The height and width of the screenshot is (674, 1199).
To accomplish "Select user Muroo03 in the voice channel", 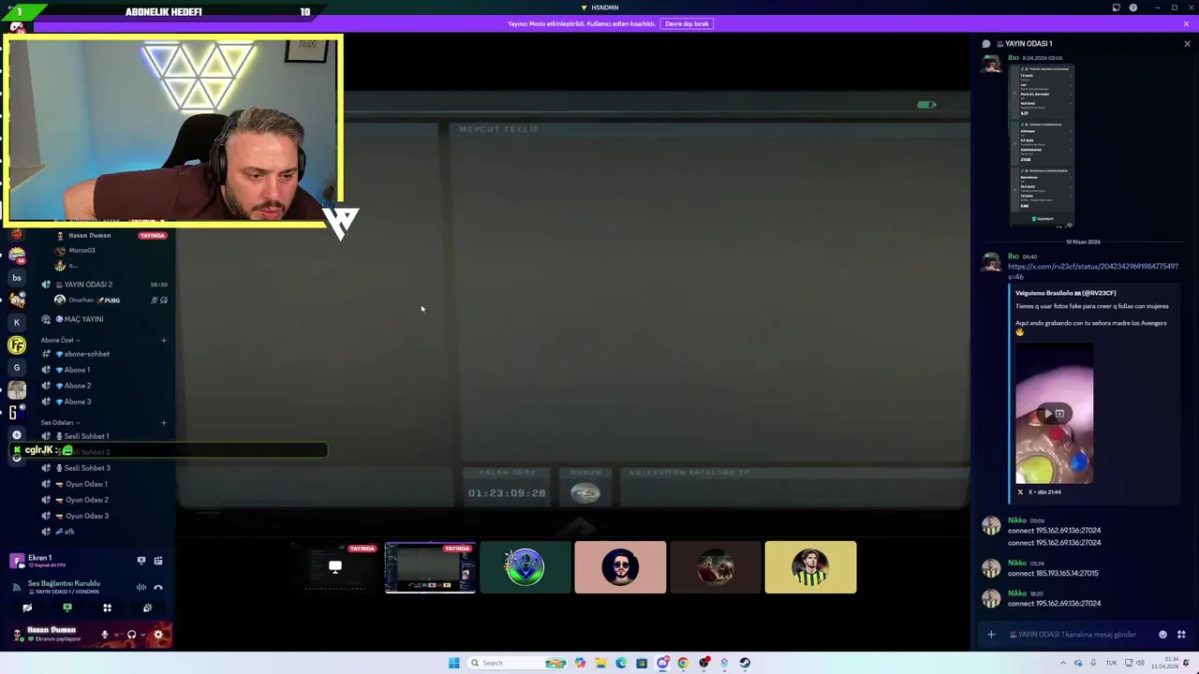I will 111,250.
